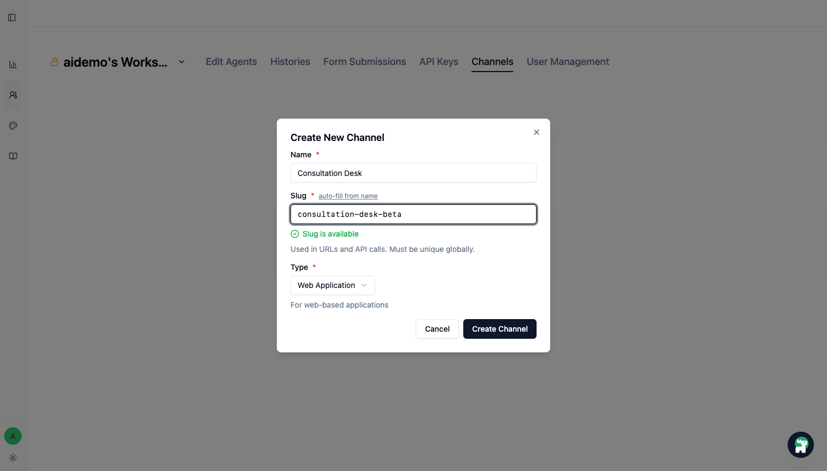Viewport: 827px width, 471px height.
Task: Select the team members sidebar icon
Action: coord(12,95)
